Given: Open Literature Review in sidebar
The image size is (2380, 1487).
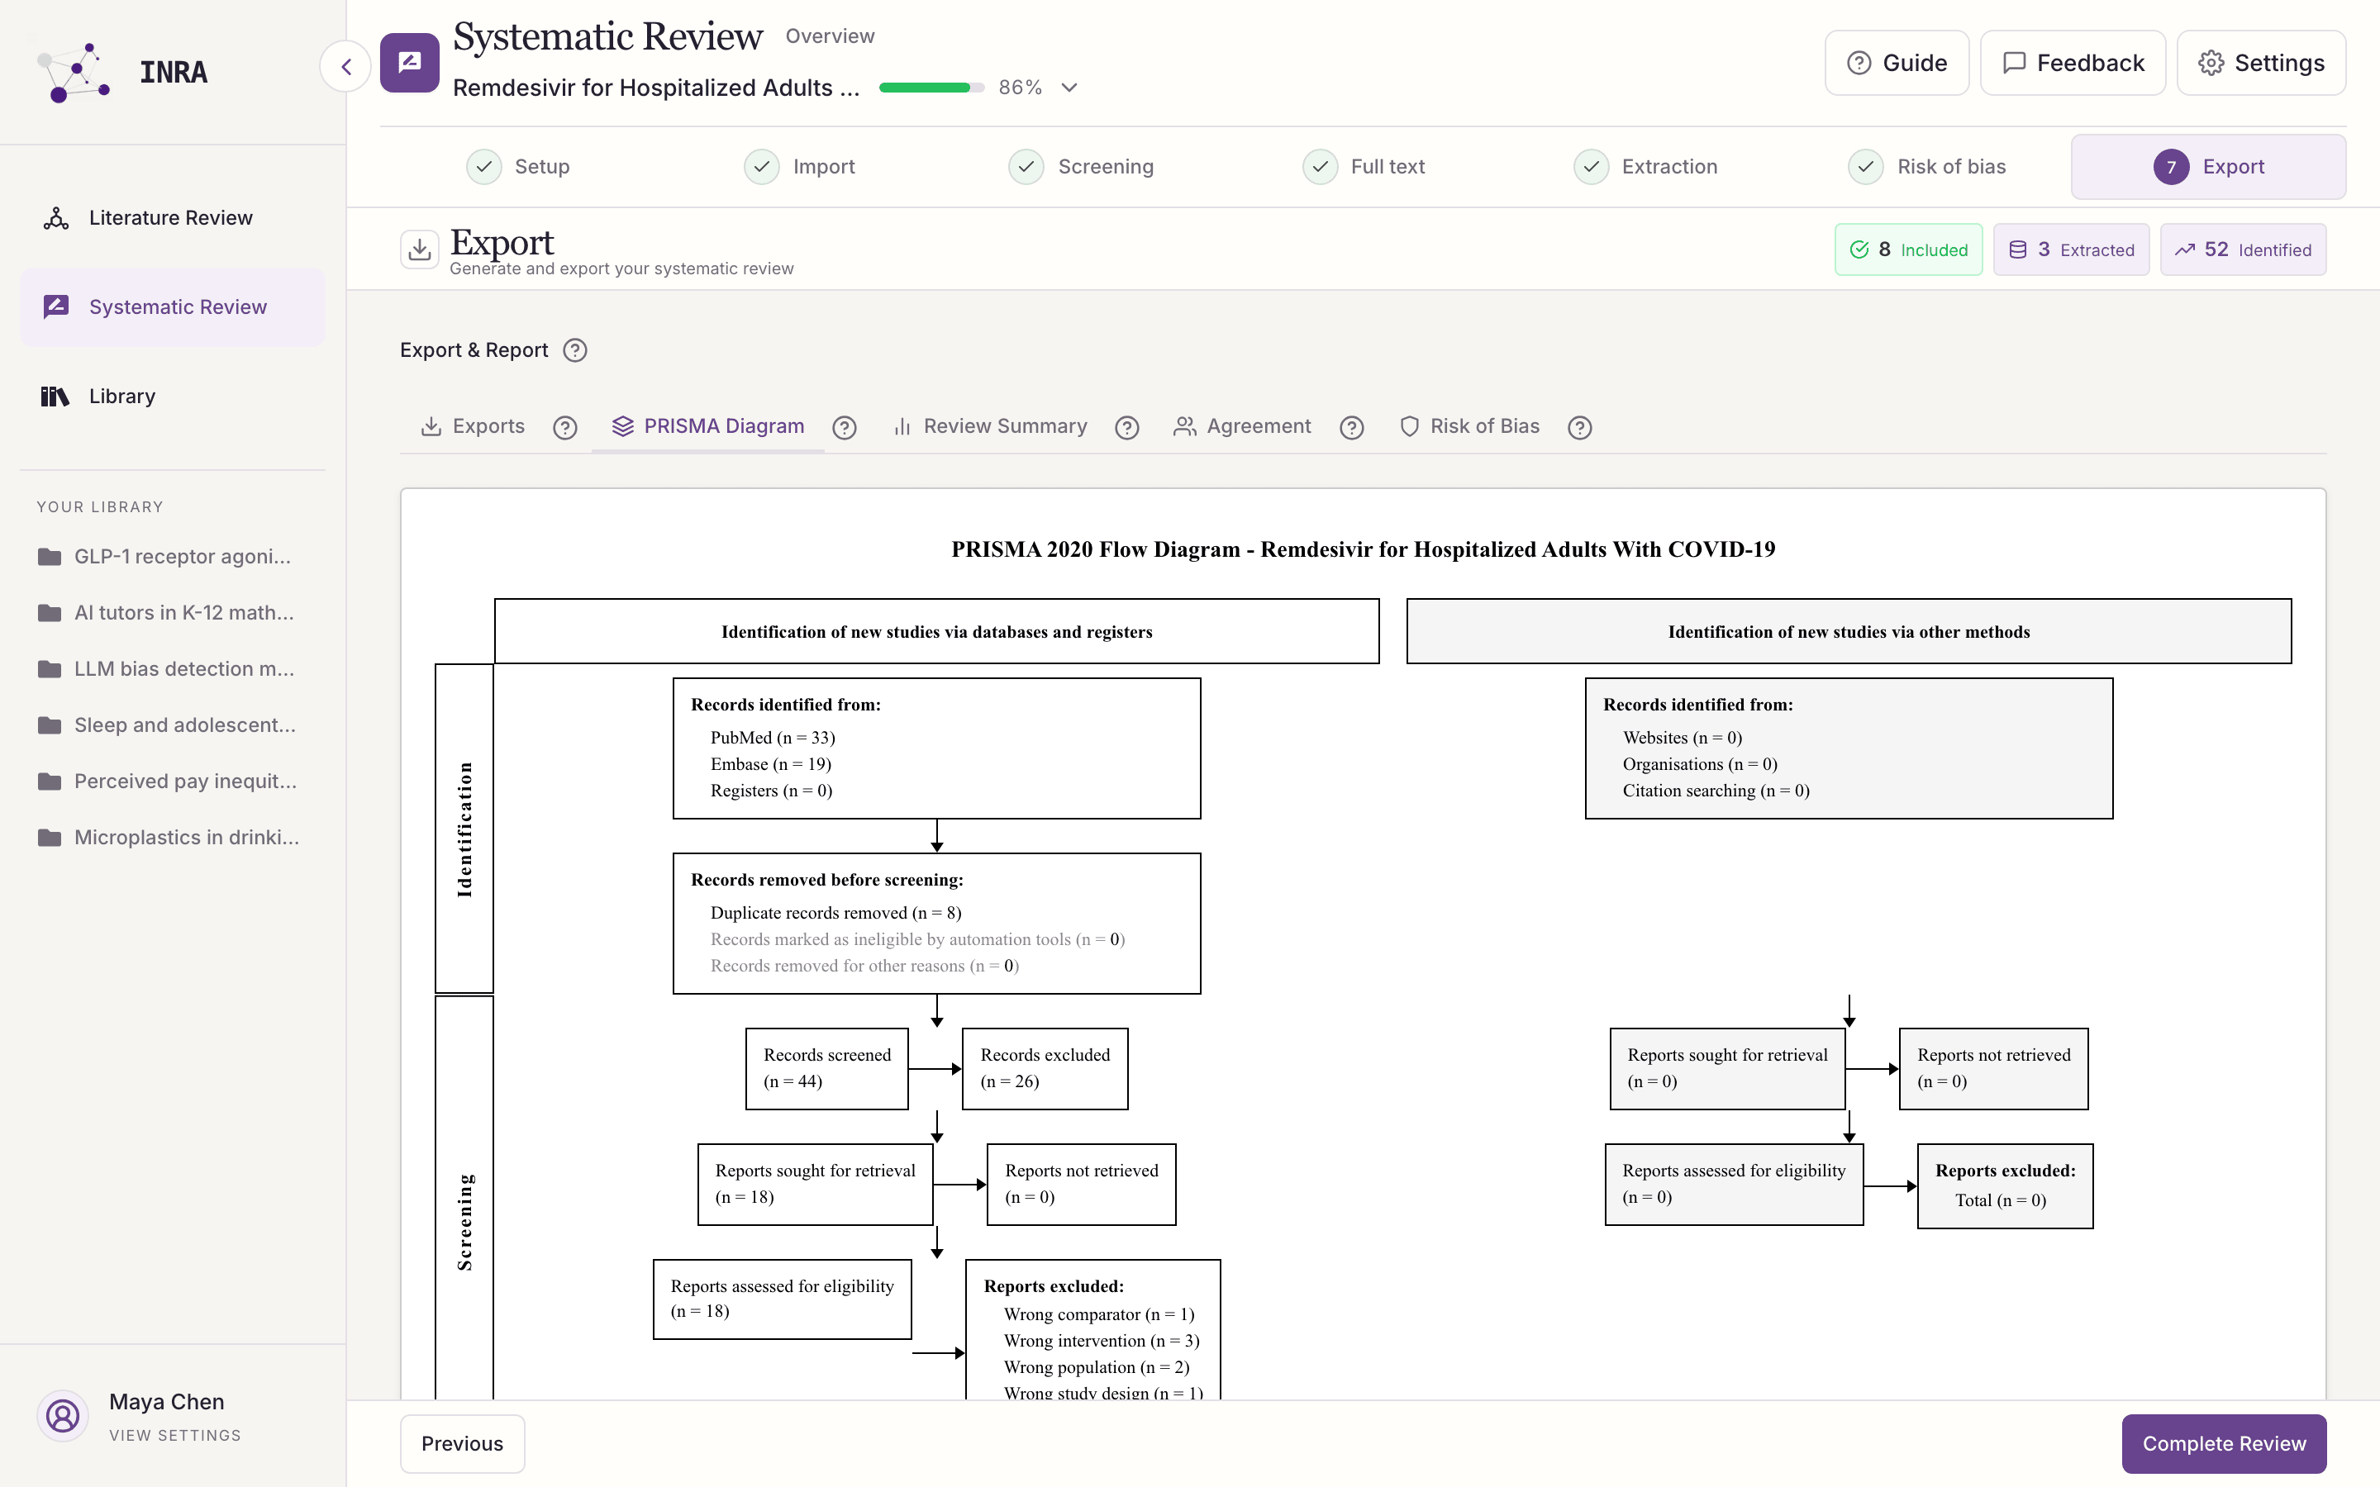Looking at the screenshot, I should pos(172,217).
